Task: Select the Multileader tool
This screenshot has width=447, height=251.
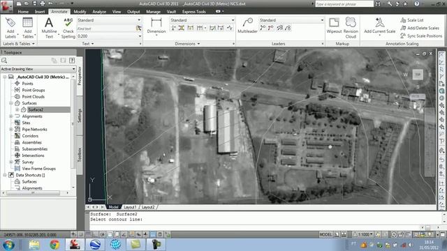Action: (x=247, y=26)
